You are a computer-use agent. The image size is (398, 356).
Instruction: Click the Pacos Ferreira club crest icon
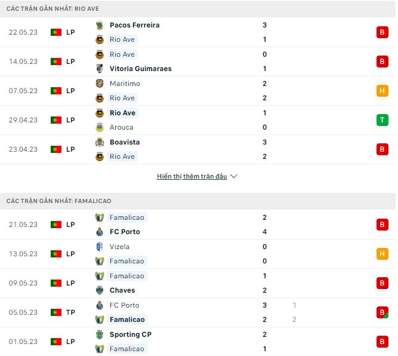100,25
